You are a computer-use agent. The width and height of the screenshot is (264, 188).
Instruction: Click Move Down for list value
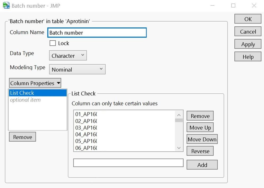point(202,139)
